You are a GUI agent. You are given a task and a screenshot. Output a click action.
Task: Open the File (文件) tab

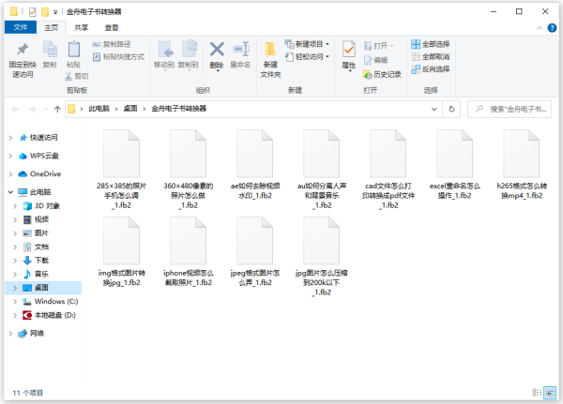click(x=21, y=27)
